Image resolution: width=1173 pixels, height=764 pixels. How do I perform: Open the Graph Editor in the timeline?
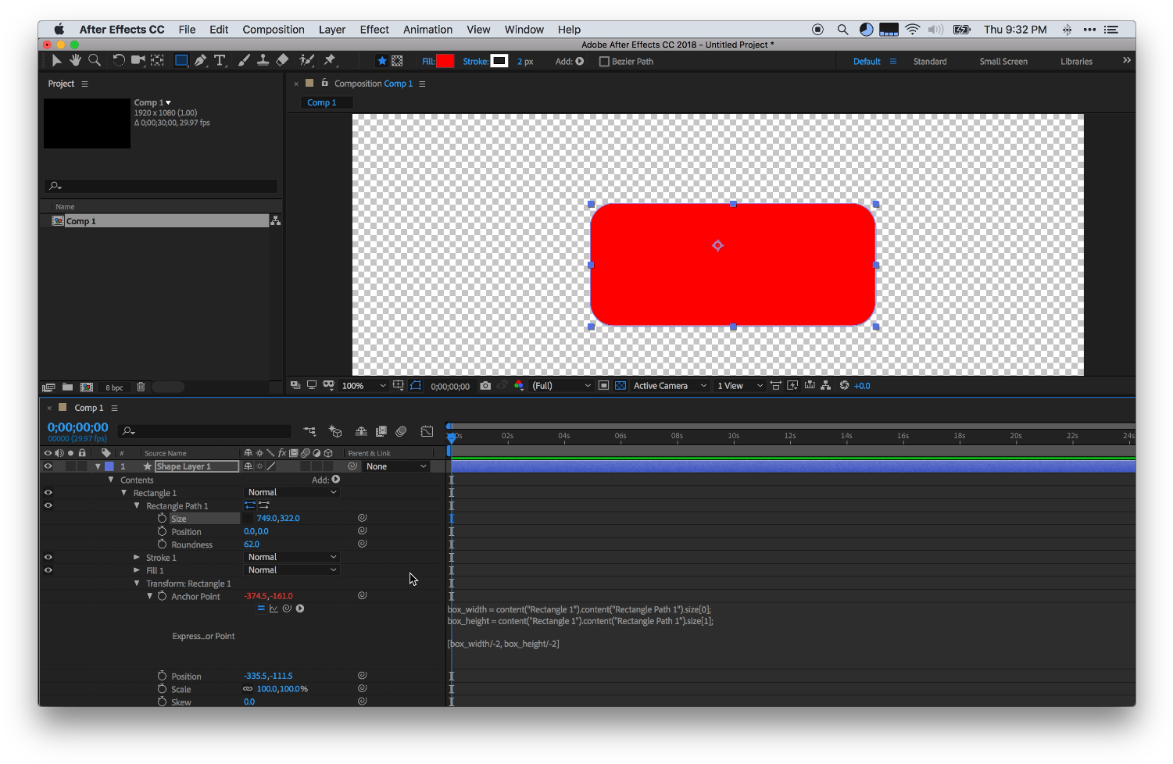pos(427,431)
